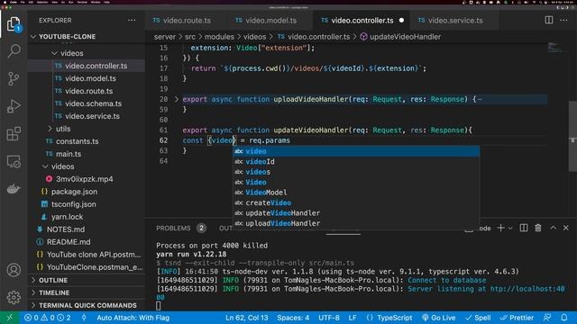Kill the terminal with the trash icon

pos(538,228)
